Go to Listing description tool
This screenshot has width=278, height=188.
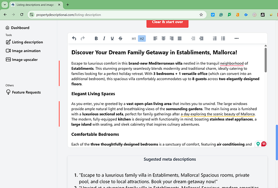tap(24, 42)
